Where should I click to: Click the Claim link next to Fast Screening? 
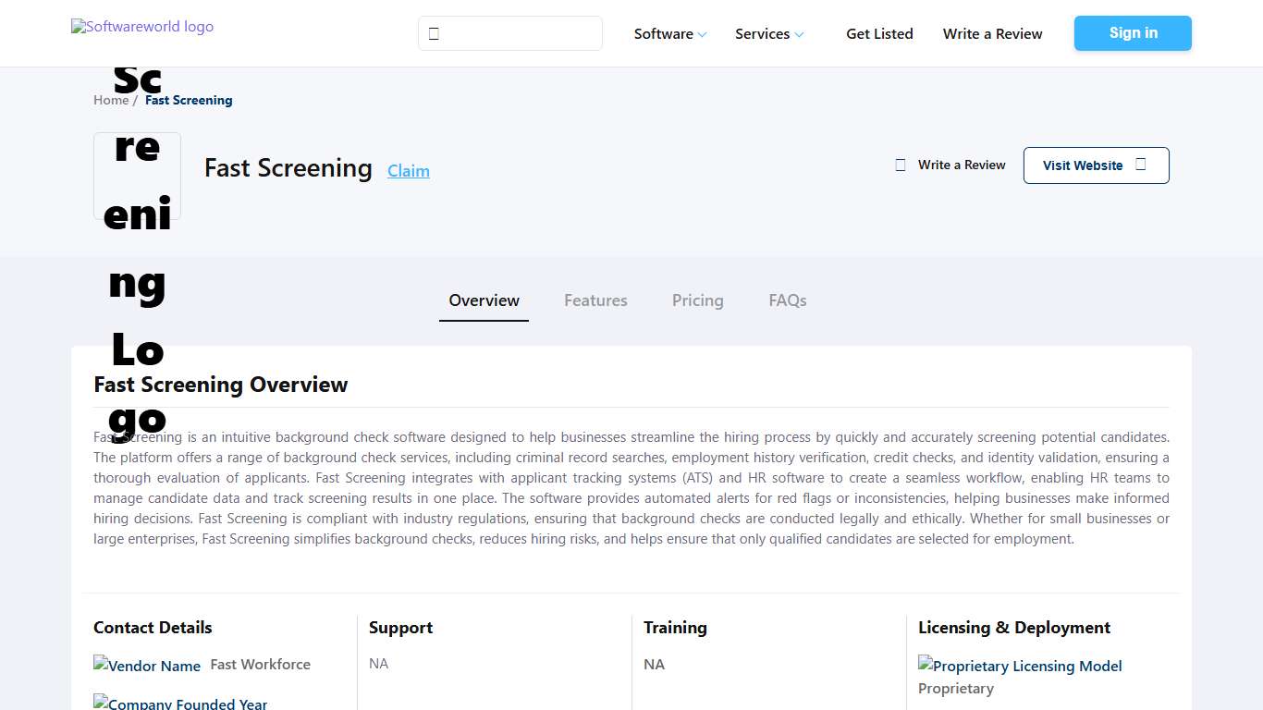[408, 171]
